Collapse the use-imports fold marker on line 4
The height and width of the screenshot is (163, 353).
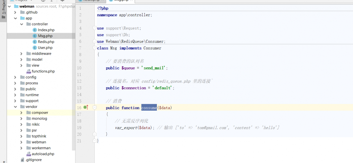[94, 28]
